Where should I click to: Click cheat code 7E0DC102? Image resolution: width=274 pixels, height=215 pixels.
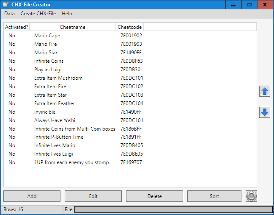(x=132, y=87)
